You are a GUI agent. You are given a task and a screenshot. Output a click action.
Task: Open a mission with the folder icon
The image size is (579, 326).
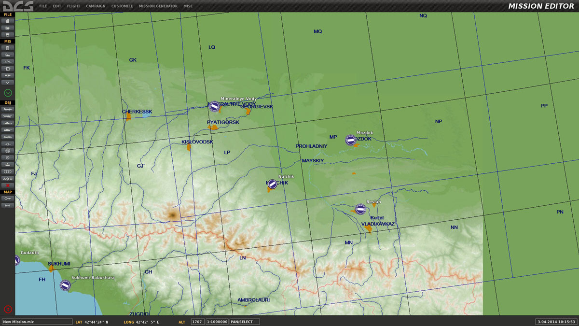point(8,28)
